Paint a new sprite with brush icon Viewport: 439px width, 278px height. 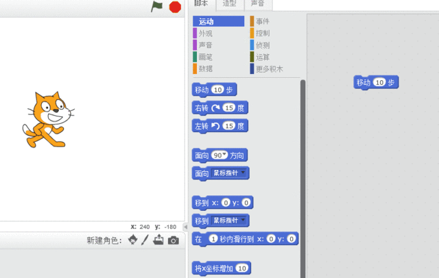click(x=145, y=240)
